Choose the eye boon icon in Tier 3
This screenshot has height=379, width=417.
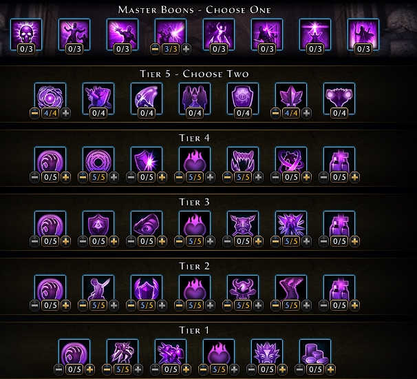(x=147, y=224)
